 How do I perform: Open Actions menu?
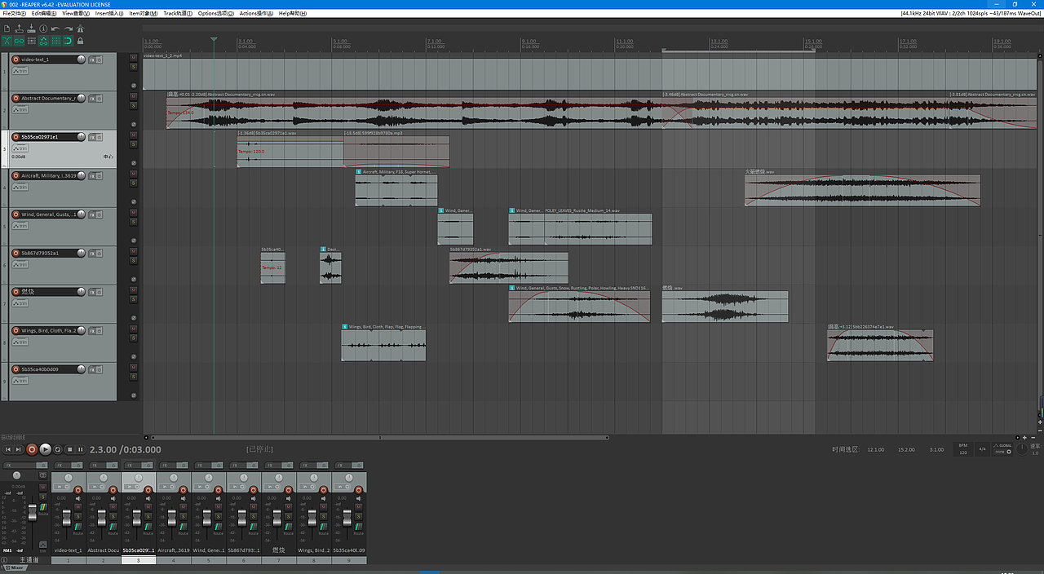(256, 14)
